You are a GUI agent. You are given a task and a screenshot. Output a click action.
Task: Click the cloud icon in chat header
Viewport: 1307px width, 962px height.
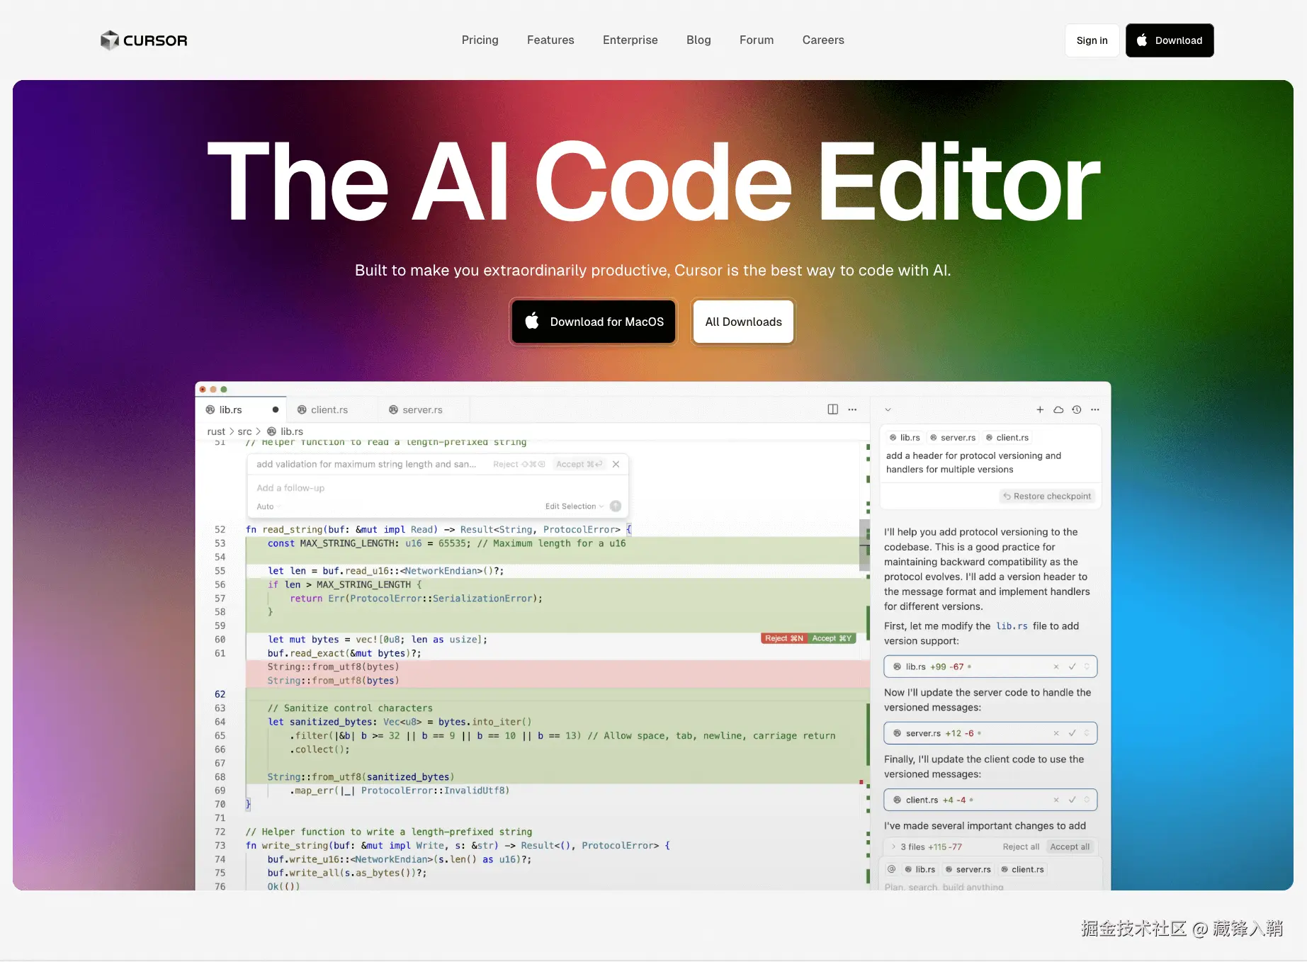(x=1058, y=409)
